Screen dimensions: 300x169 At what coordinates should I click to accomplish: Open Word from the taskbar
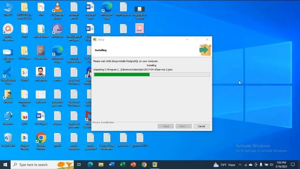[x=112, y=165]
